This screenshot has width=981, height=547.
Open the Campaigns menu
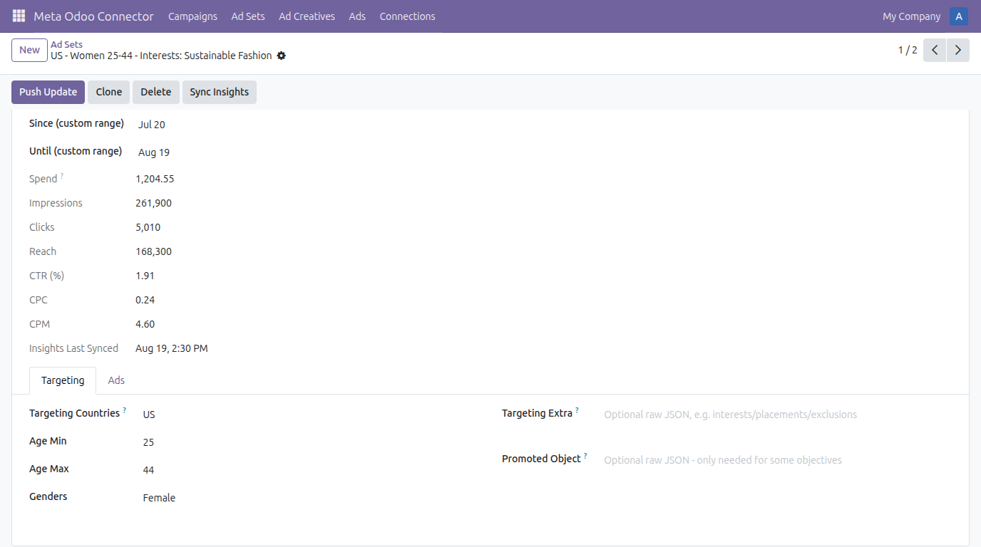click(192, 16)
